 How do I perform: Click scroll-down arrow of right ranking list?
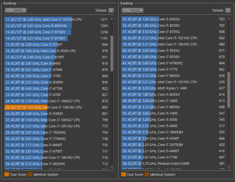tap(229, 167)
